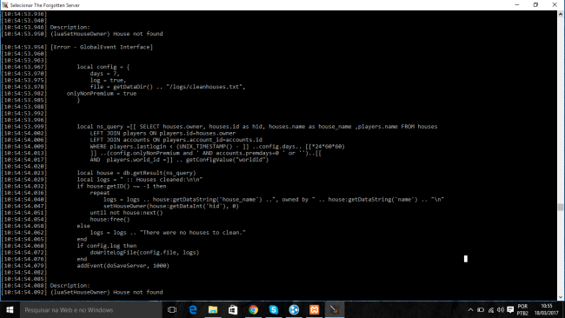Viewport: 565px width, 318px height.
Task: Open the clock showing 10:55
Action: coord(546,309)
